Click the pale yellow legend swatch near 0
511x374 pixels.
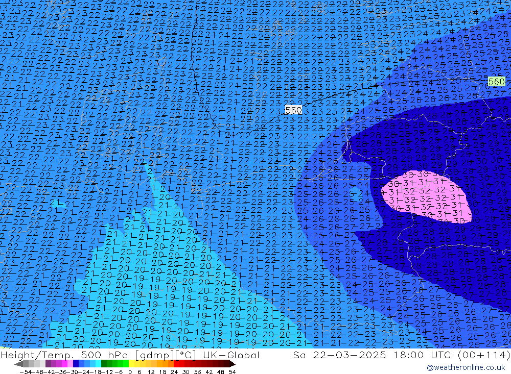pos(131,364)
